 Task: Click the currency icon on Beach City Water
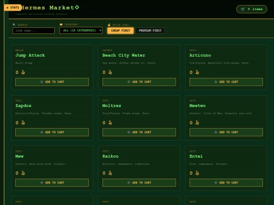pos(110,72)
